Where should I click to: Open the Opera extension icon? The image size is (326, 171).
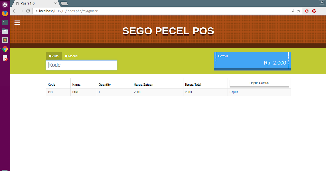pyautogui.click(x=307, y=11)
